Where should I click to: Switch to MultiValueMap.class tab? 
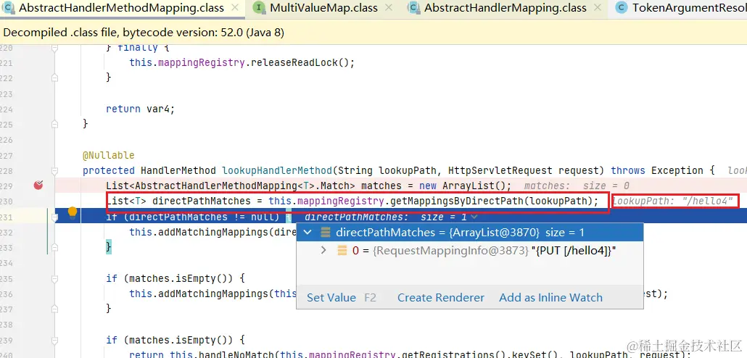(323, 8)
